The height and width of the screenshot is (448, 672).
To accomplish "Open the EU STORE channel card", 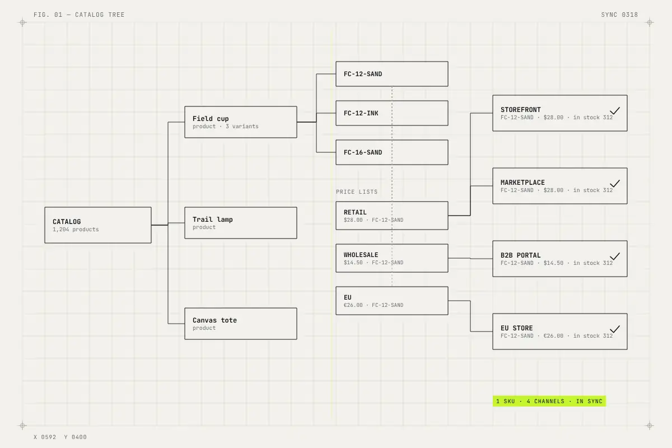I will tap(560, 332).
